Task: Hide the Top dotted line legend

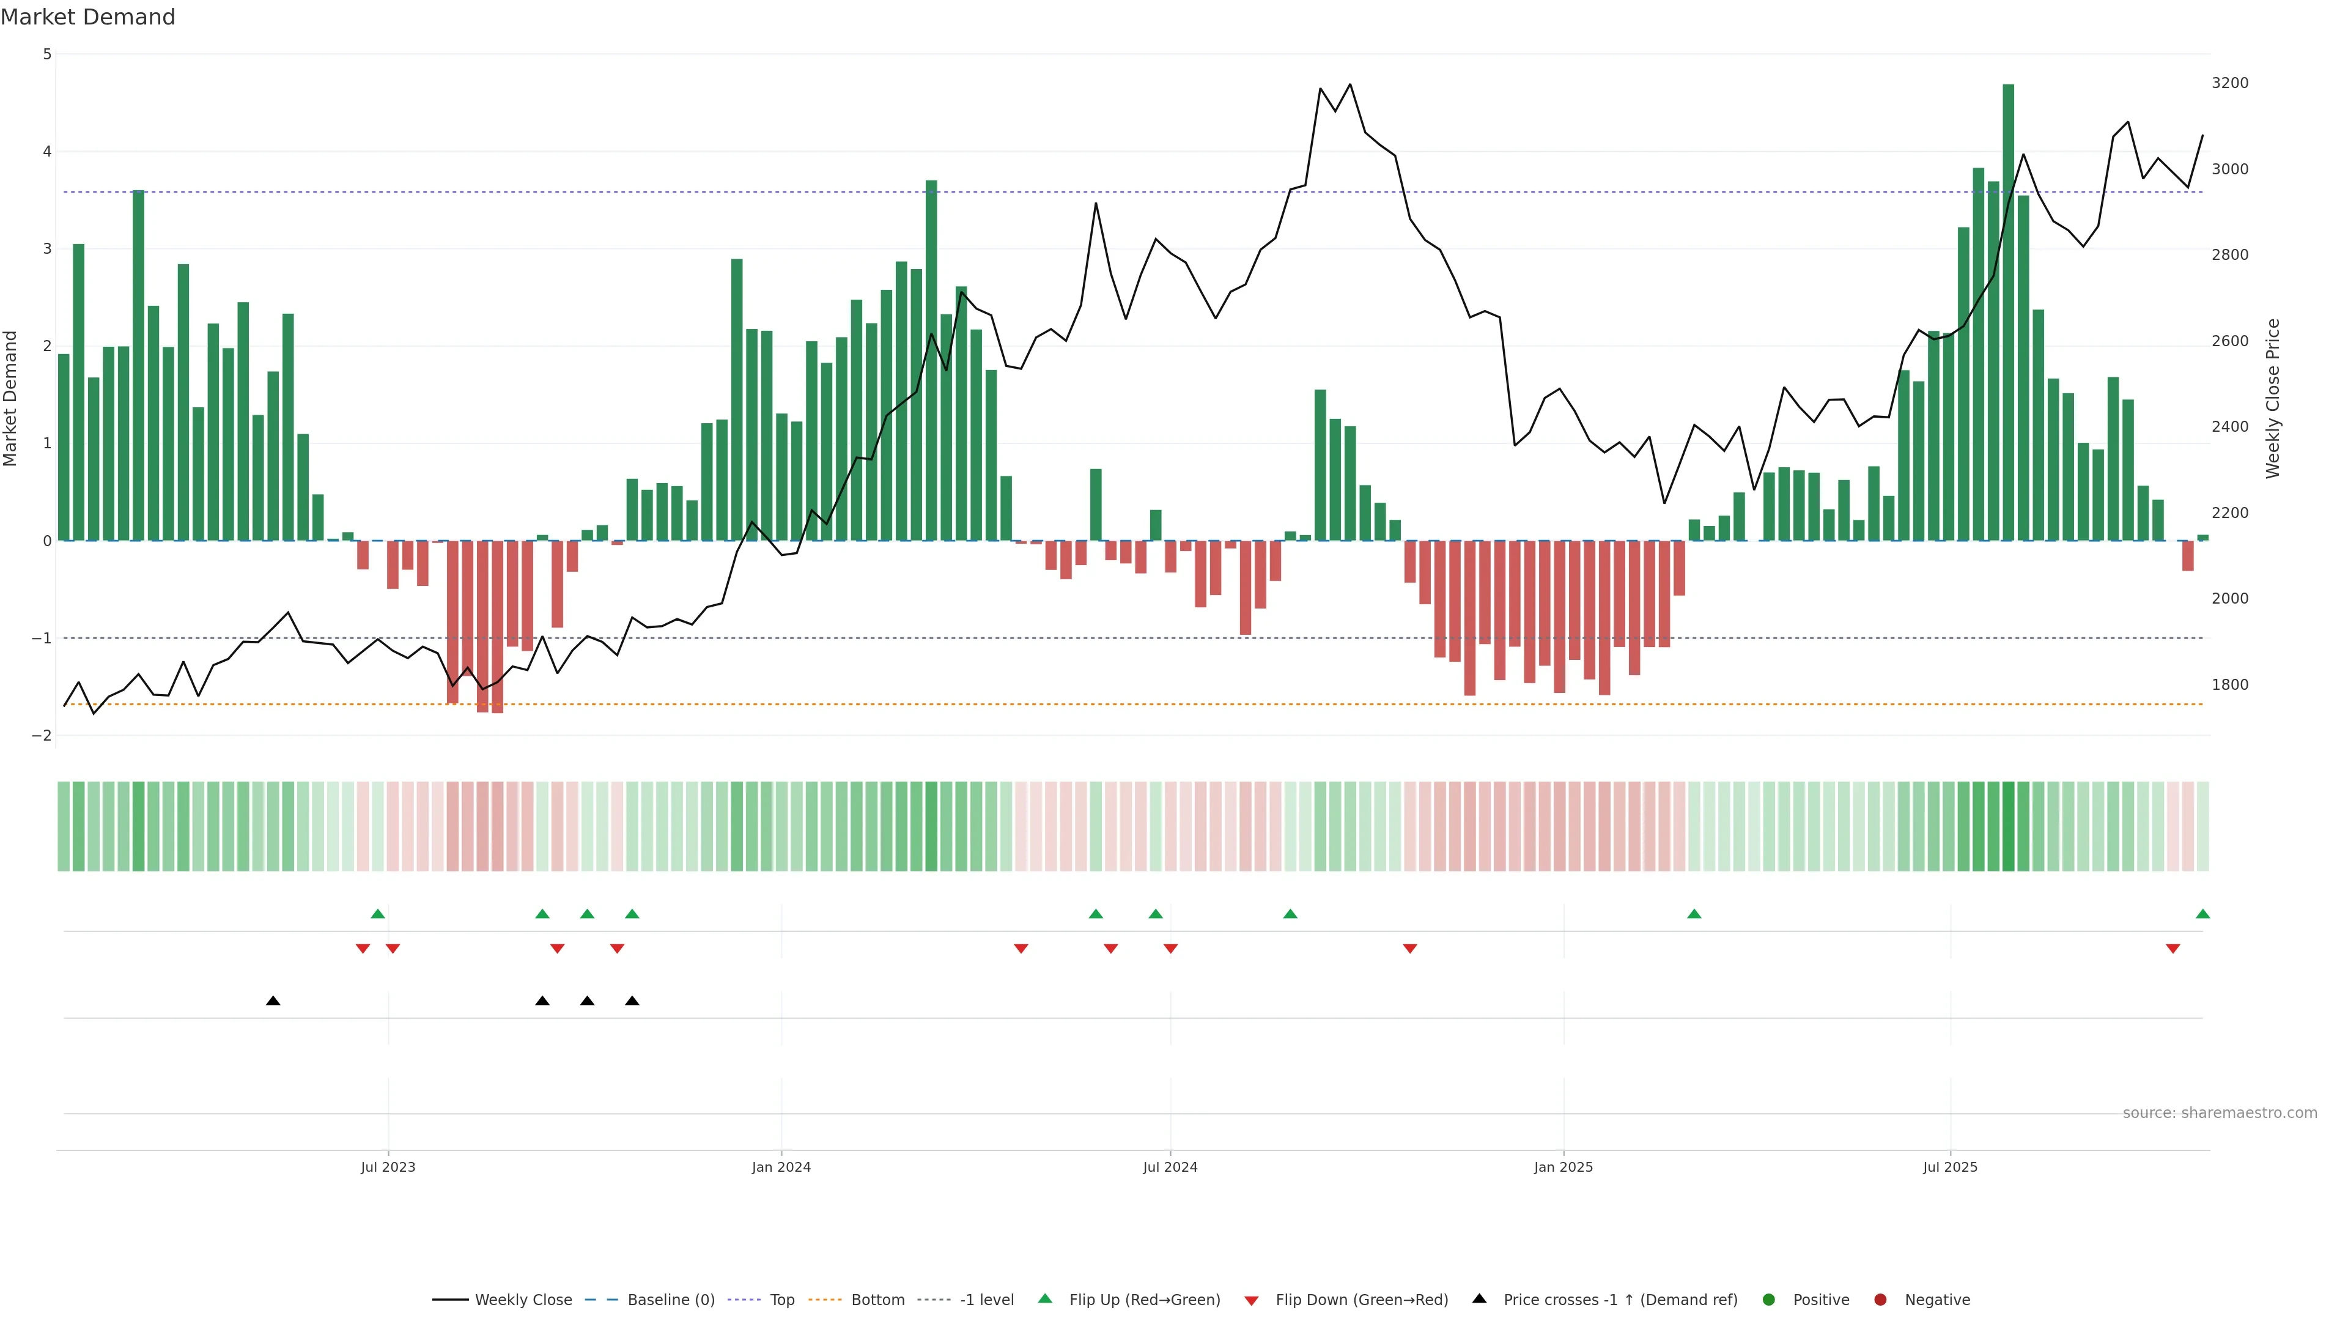Action: 781,1300
